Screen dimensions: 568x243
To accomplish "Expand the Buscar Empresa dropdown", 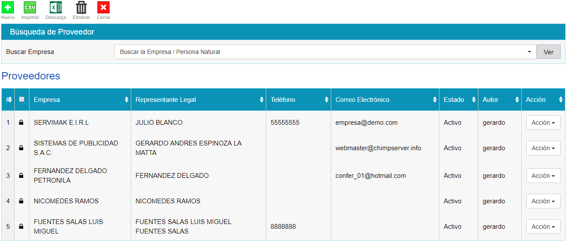I will [x=325, y=52].
